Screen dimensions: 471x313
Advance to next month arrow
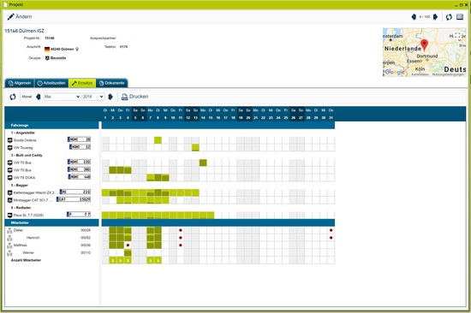coord(110,97)
